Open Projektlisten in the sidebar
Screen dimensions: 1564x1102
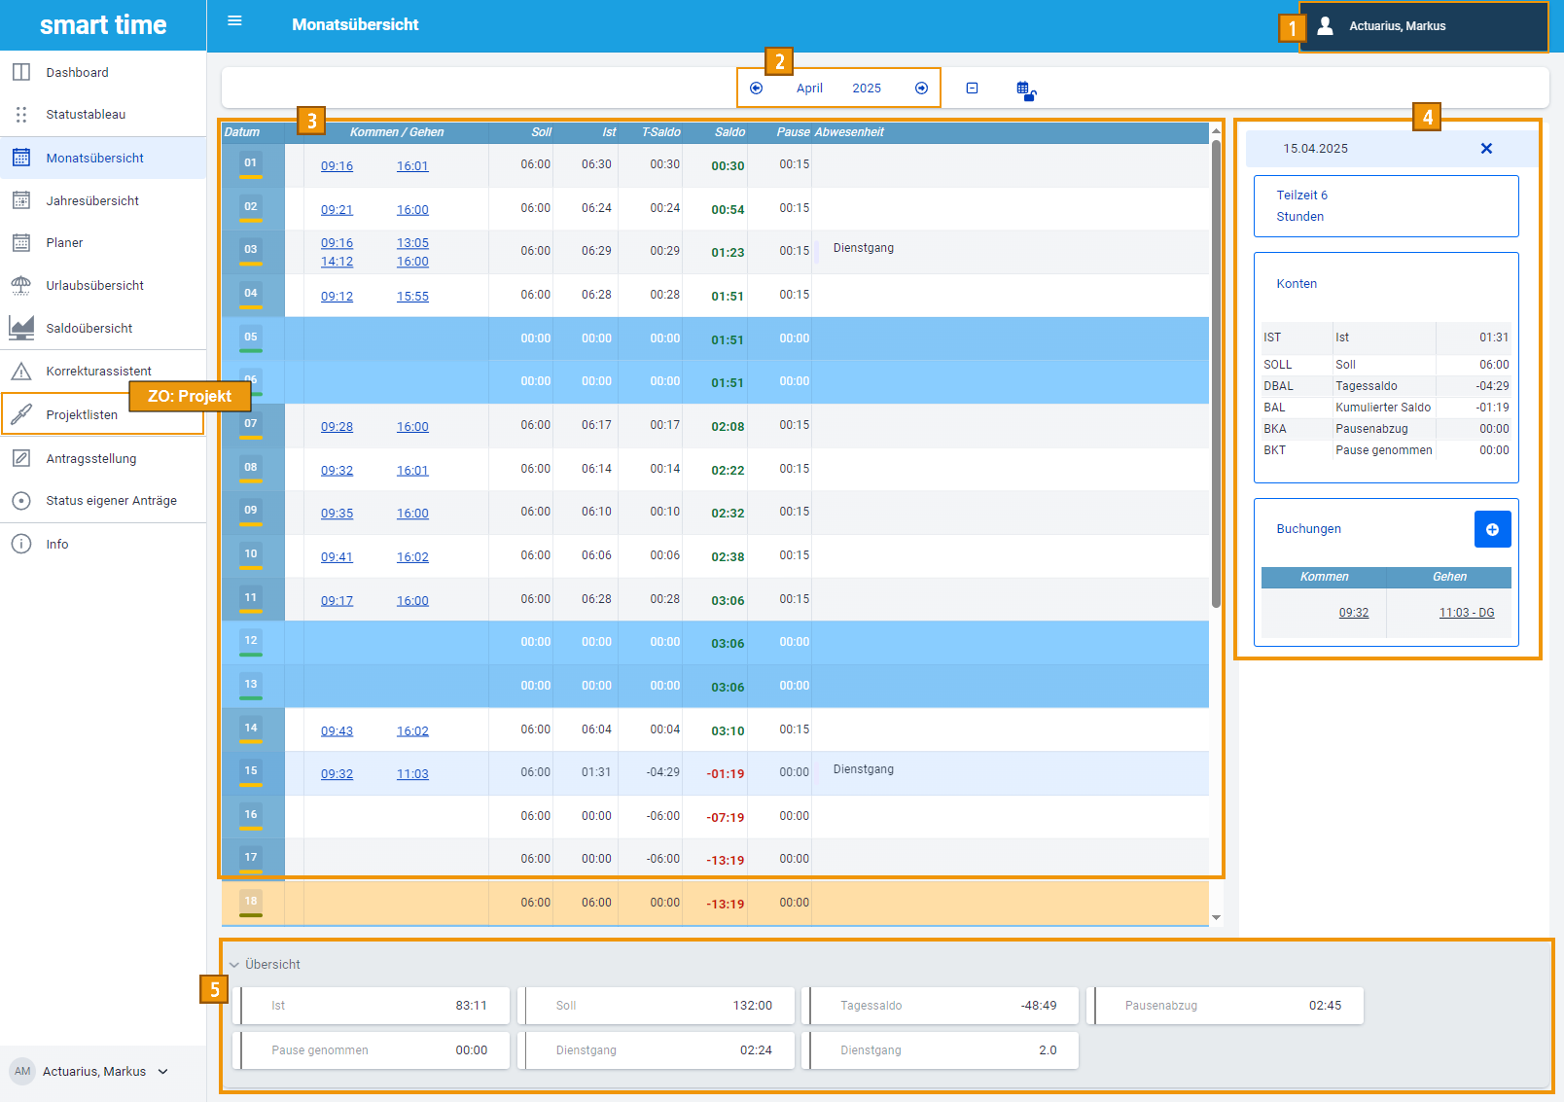[x=82, y=415]
